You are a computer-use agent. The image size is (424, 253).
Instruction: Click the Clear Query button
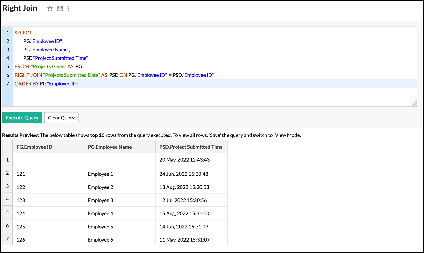coord(61,118)
